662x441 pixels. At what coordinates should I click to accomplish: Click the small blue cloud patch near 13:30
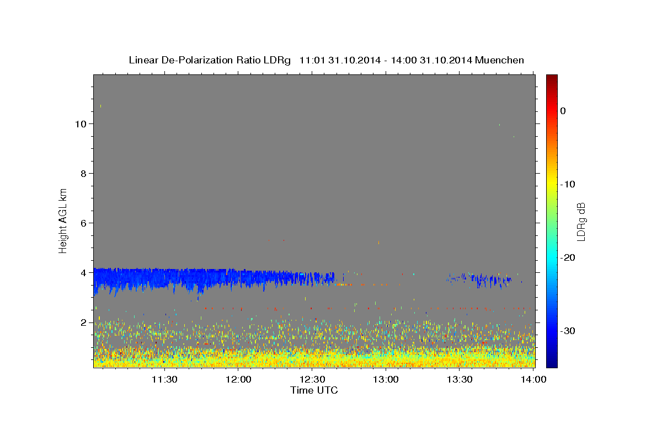coord(480,279)
